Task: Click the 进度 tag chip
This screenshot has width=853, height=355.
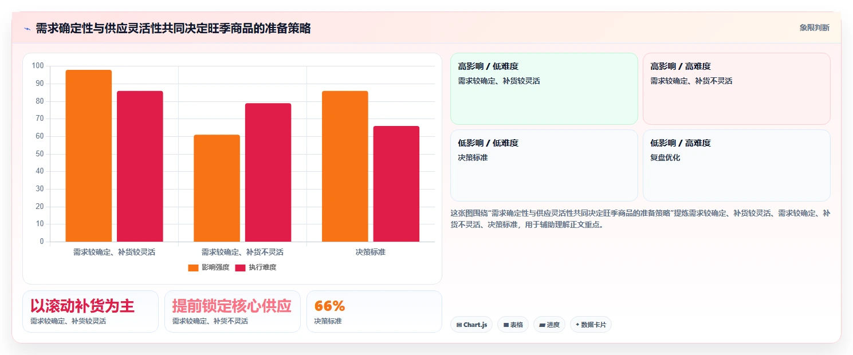Action: pyautogui.click(x=549, y=325)
